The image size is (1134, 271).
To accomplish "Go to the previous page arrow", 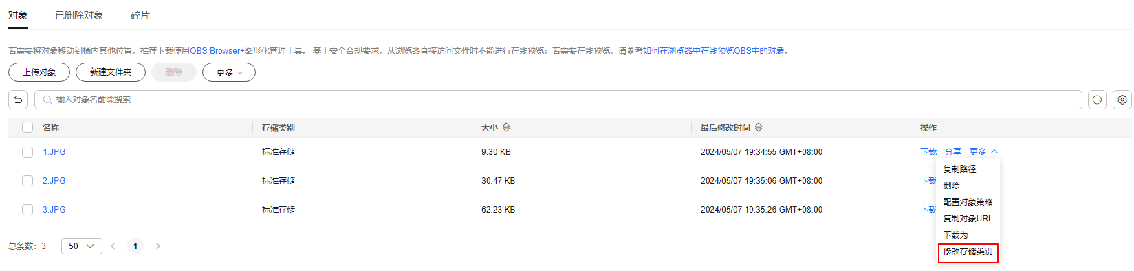I will pos(113,246).
